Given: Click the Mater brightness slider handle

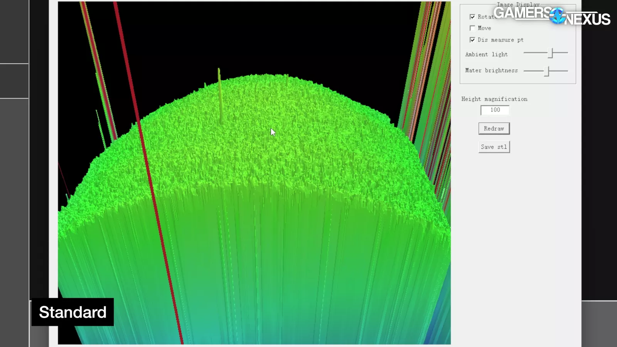Looking at the screenshot, I should (x=546, y=71).
